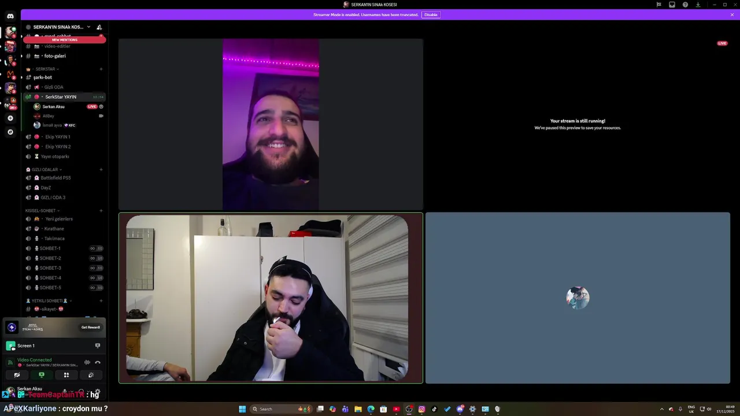
Task: Disconnect from voice with hang-up icon
Action: point(98,362)
